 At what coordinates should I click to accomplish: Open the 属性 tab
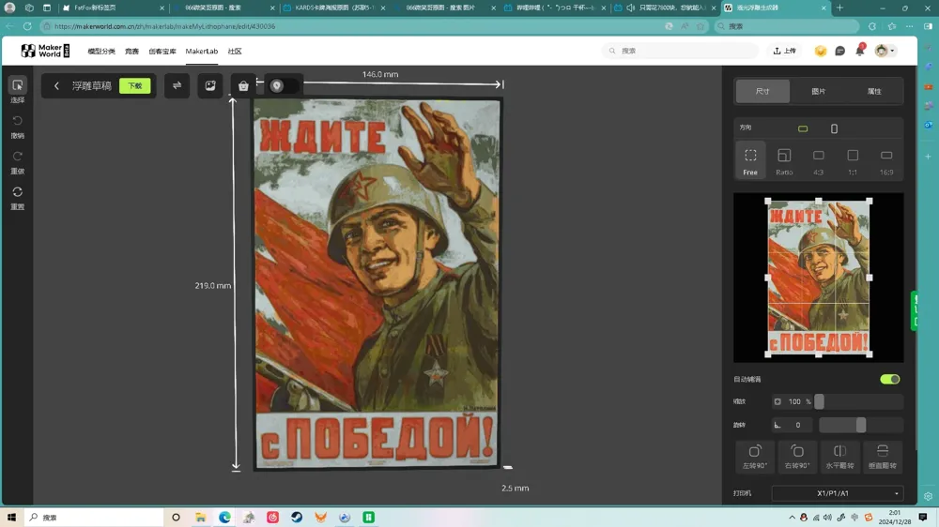[873, 92]
